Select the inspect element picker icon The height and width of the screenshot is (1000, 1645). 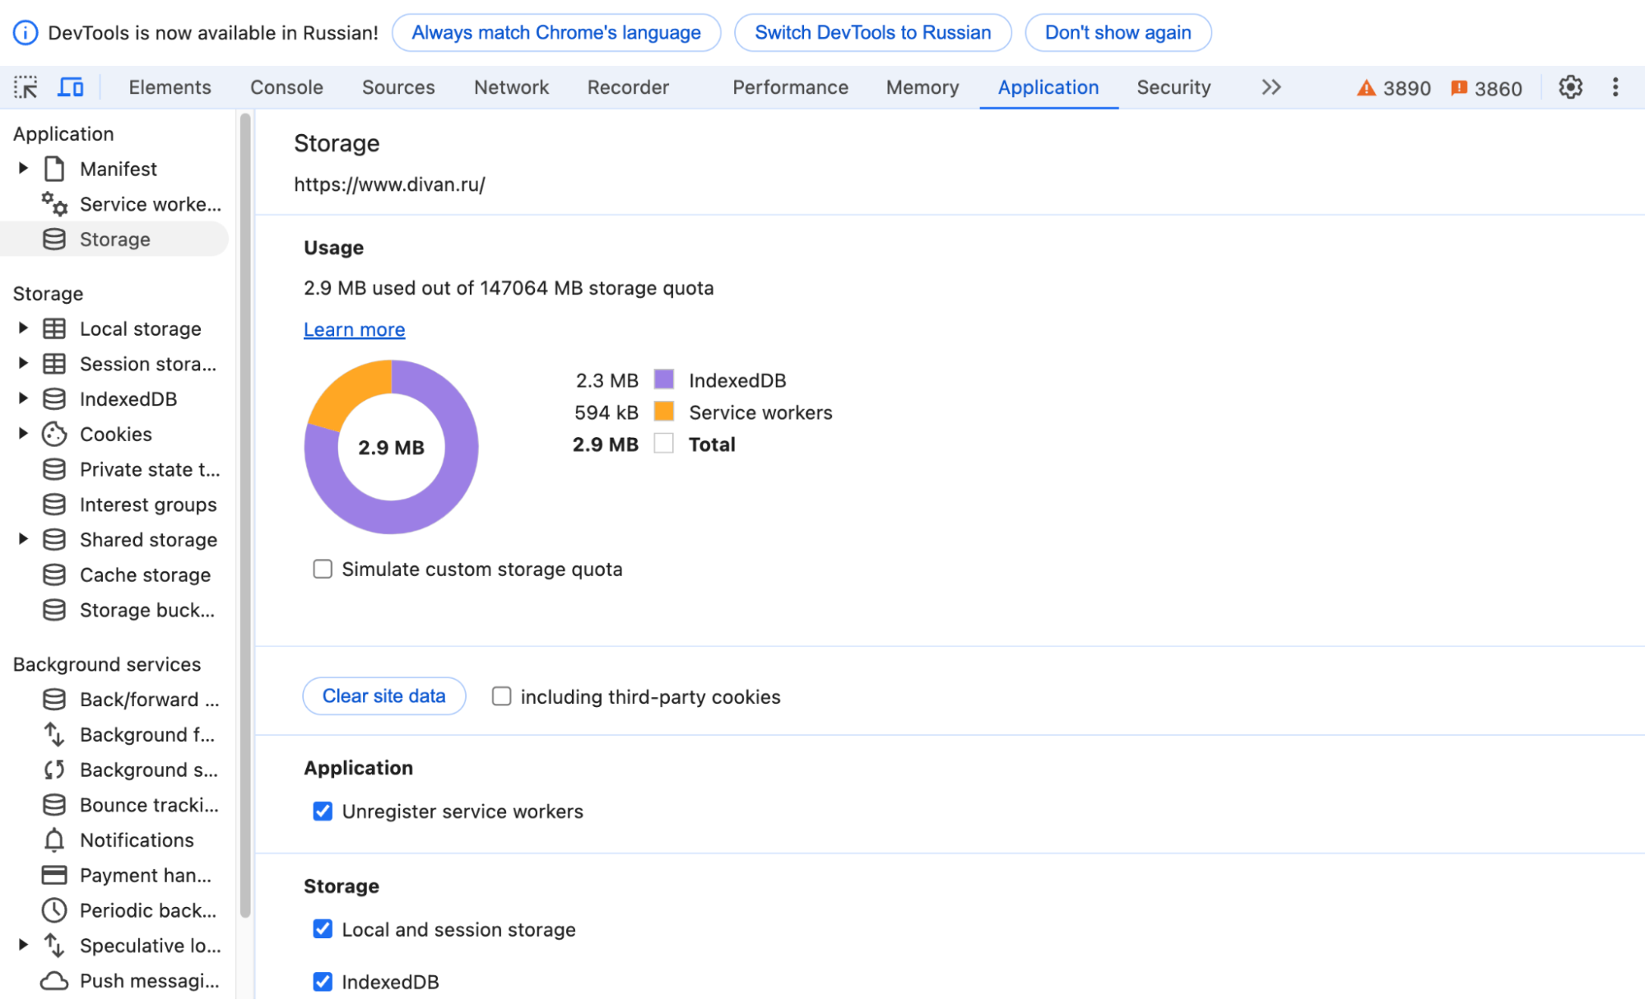26,87
